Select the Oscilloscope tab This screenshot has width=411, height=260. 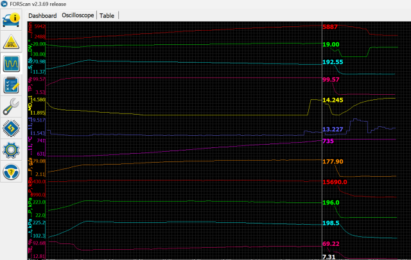coord(78,15)
